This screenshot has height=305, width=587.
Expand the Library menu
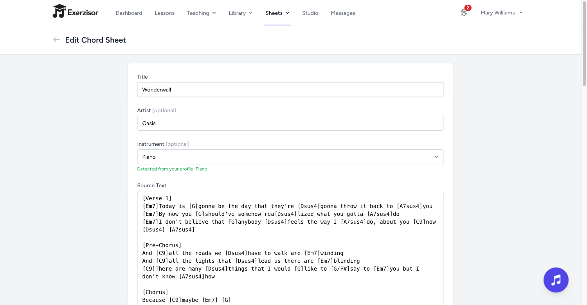241,13
